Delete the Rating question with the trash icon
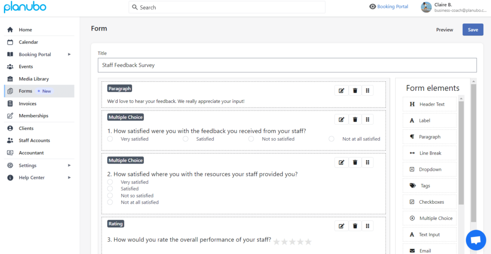The image size is (491, 254). pos(355,226)
